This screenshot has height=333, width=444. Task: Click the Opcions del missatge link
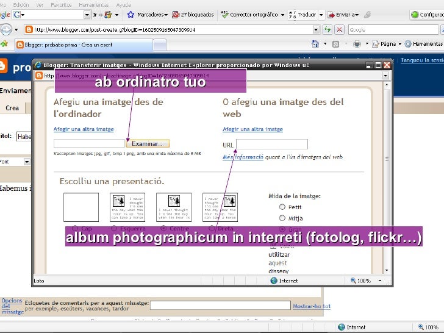click(x=12, y=306)
